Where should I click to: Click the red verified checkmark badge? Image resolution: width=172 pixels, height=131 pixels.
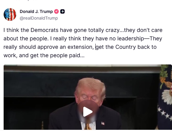point(56,11)
